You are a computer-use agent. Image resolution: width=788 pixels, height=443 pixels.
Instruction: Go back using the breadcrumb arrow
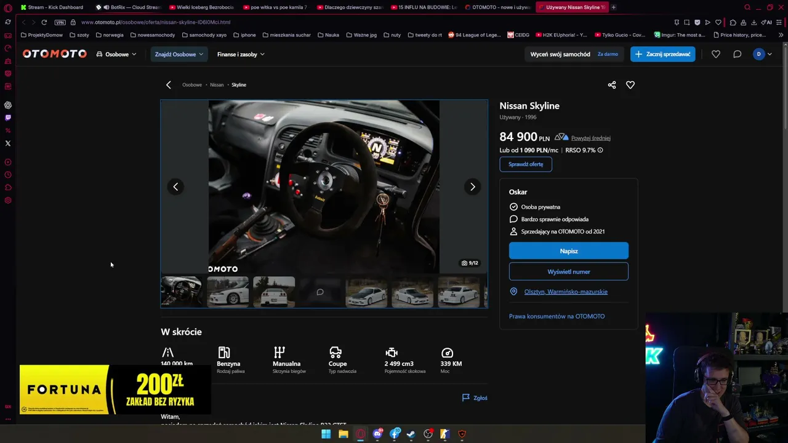click(x=169, y=85)
